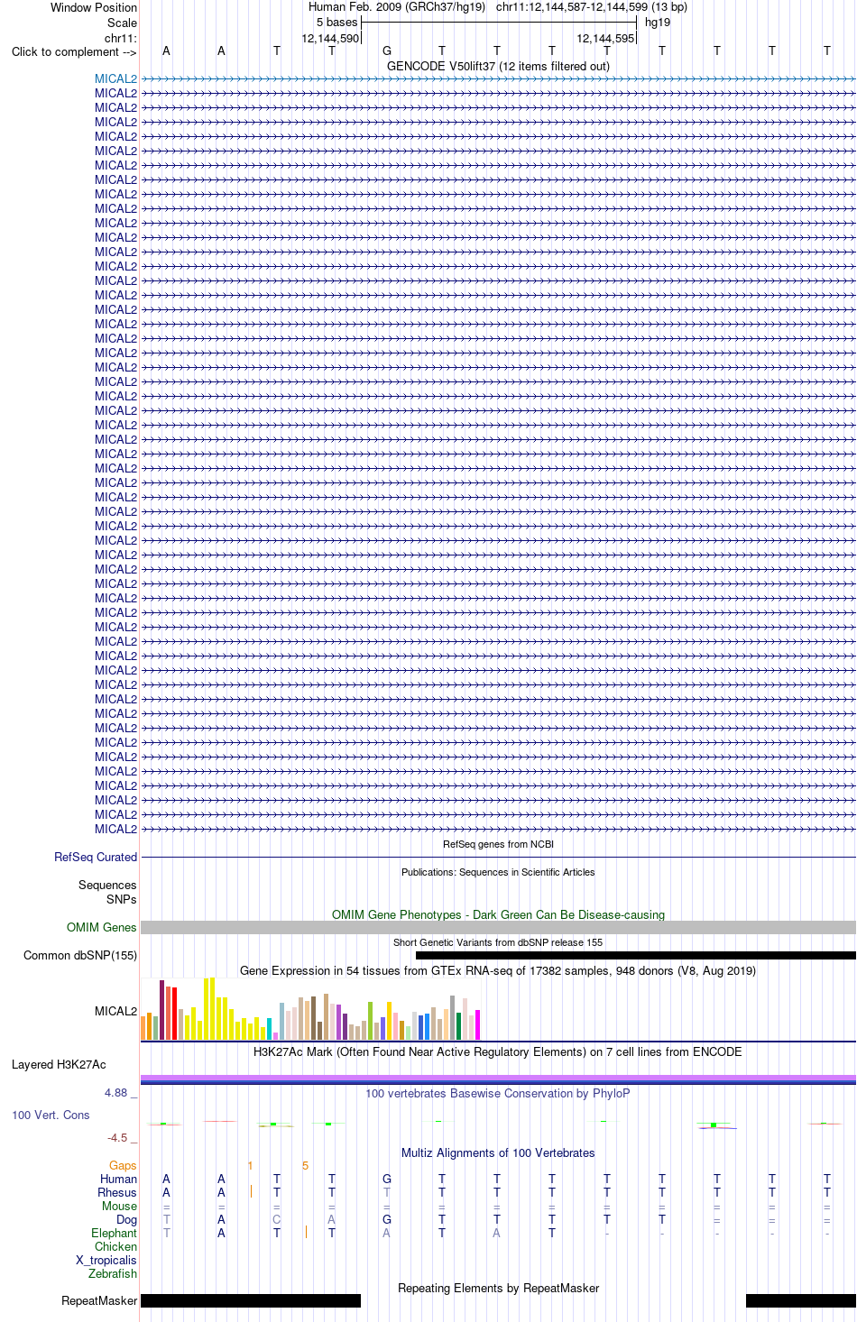Click the Common dbSNP(155) label
Image resolution: width=857 pixels, height=1322 pixels.
coord(80,955)
